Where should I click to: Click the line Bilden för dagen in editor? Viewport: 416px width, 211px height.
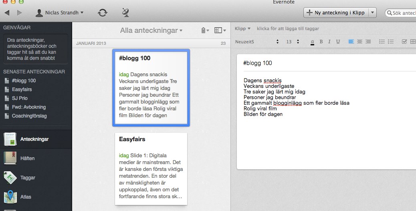coord(263,114)
